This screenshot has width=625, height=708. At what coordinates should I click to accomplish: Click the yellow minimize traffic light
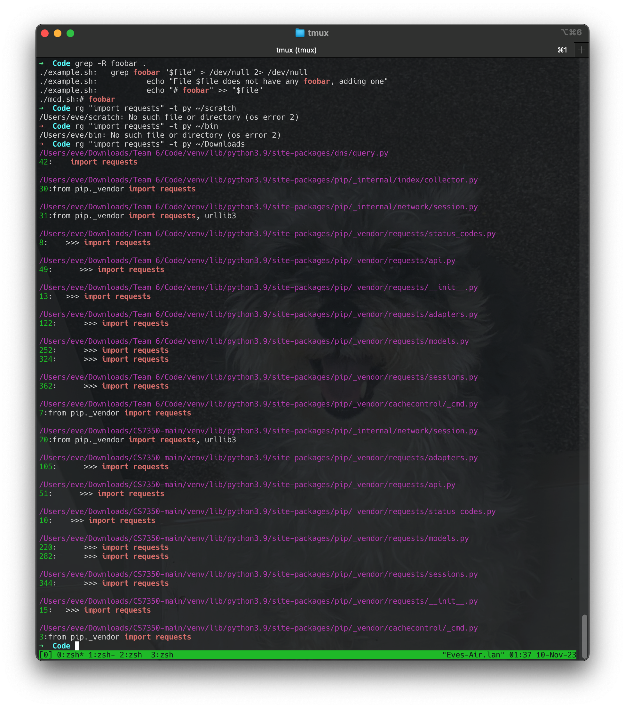click(58, 33)
